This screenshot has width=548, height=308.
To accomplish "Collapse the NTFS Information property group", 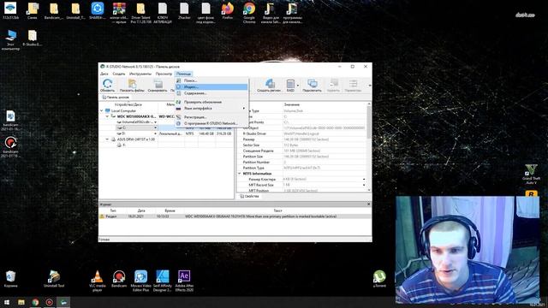I will (240, 174).
